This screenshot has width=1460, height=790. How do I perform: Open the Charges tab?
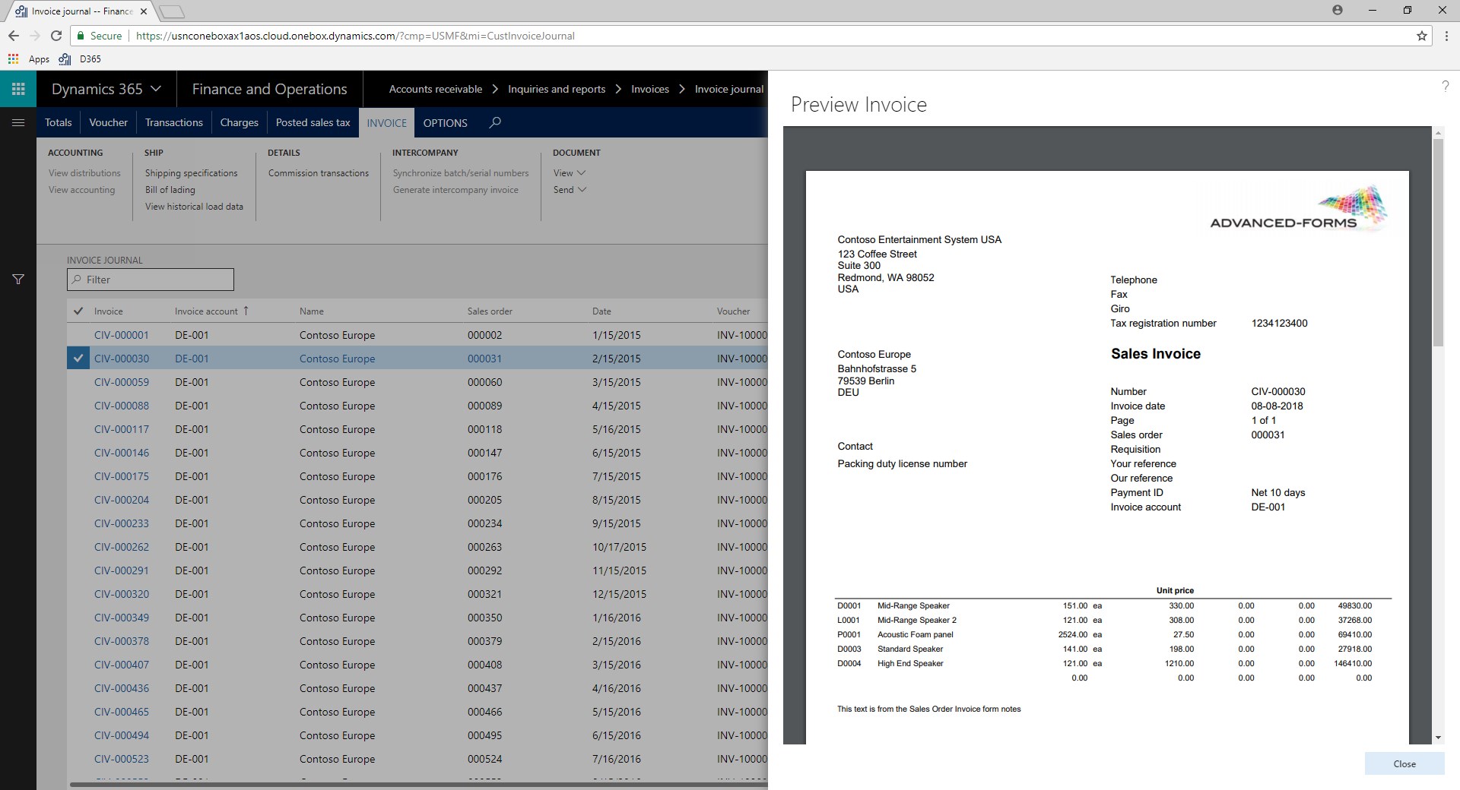(x=240, y=122)
